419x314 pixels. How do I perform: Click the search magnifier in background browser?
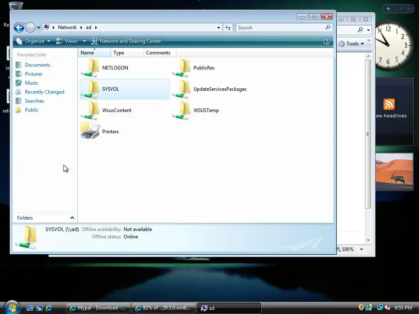click(x=360, y=29)
